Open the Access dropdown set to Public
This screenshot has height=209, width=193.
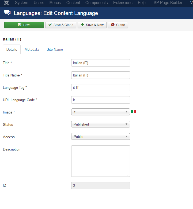100,137
